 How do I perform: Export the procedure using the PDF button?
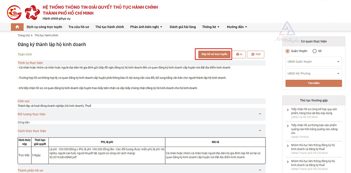[x=256, y=54]
